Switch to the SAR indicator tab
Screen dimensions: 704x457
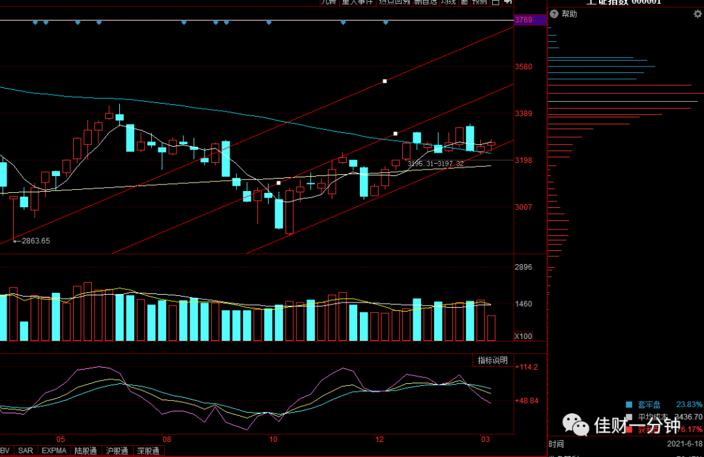click(25, 450)
